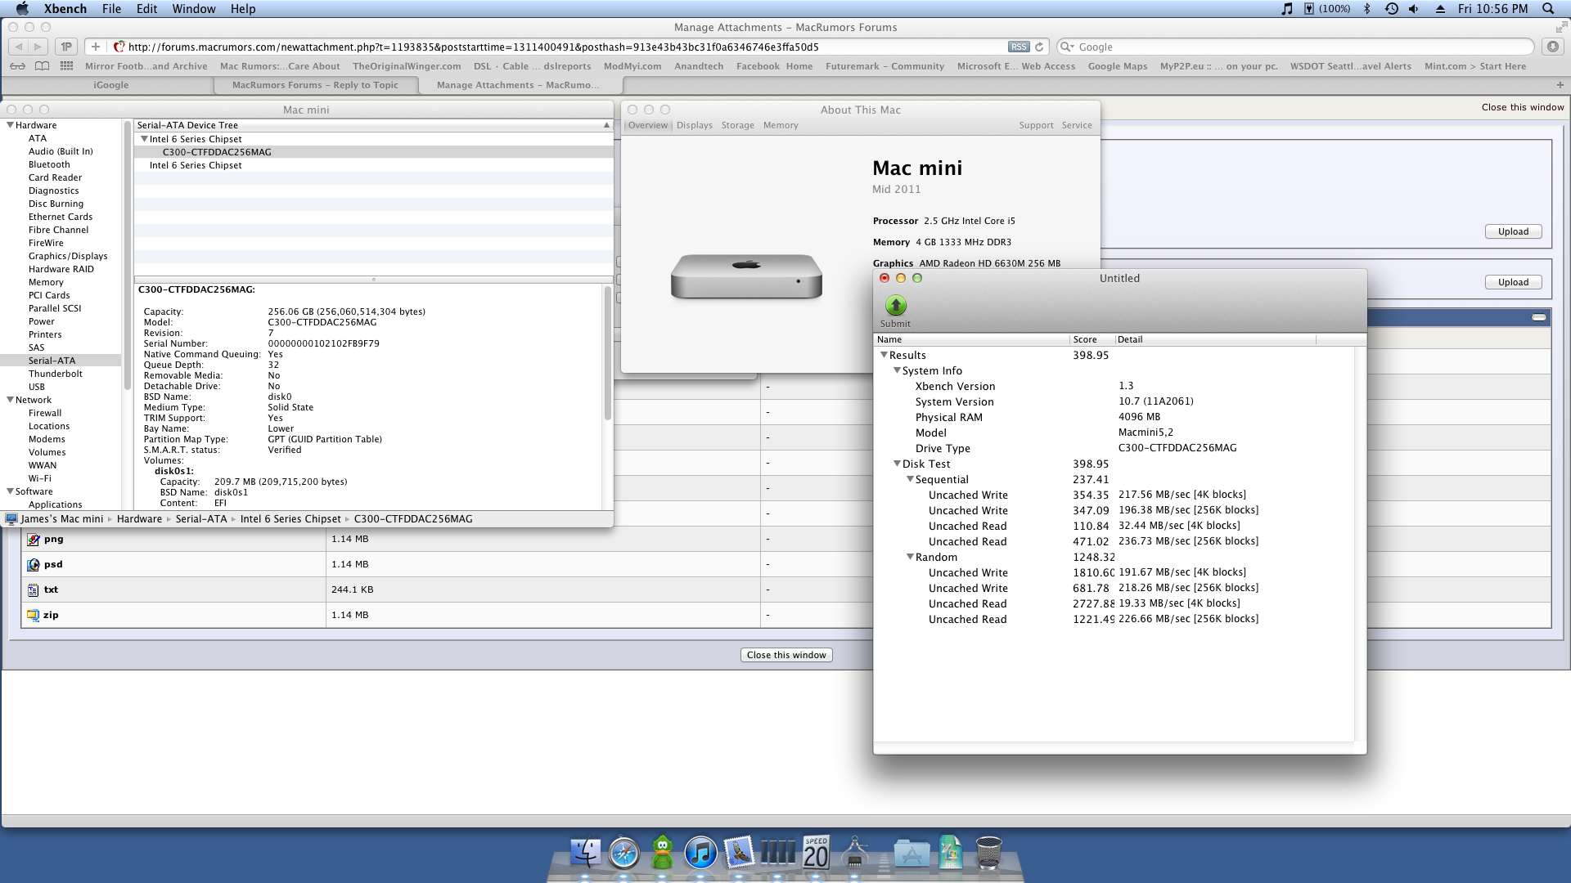Open Reading List glasses icon in bookmarks bar

coord(18,66)
